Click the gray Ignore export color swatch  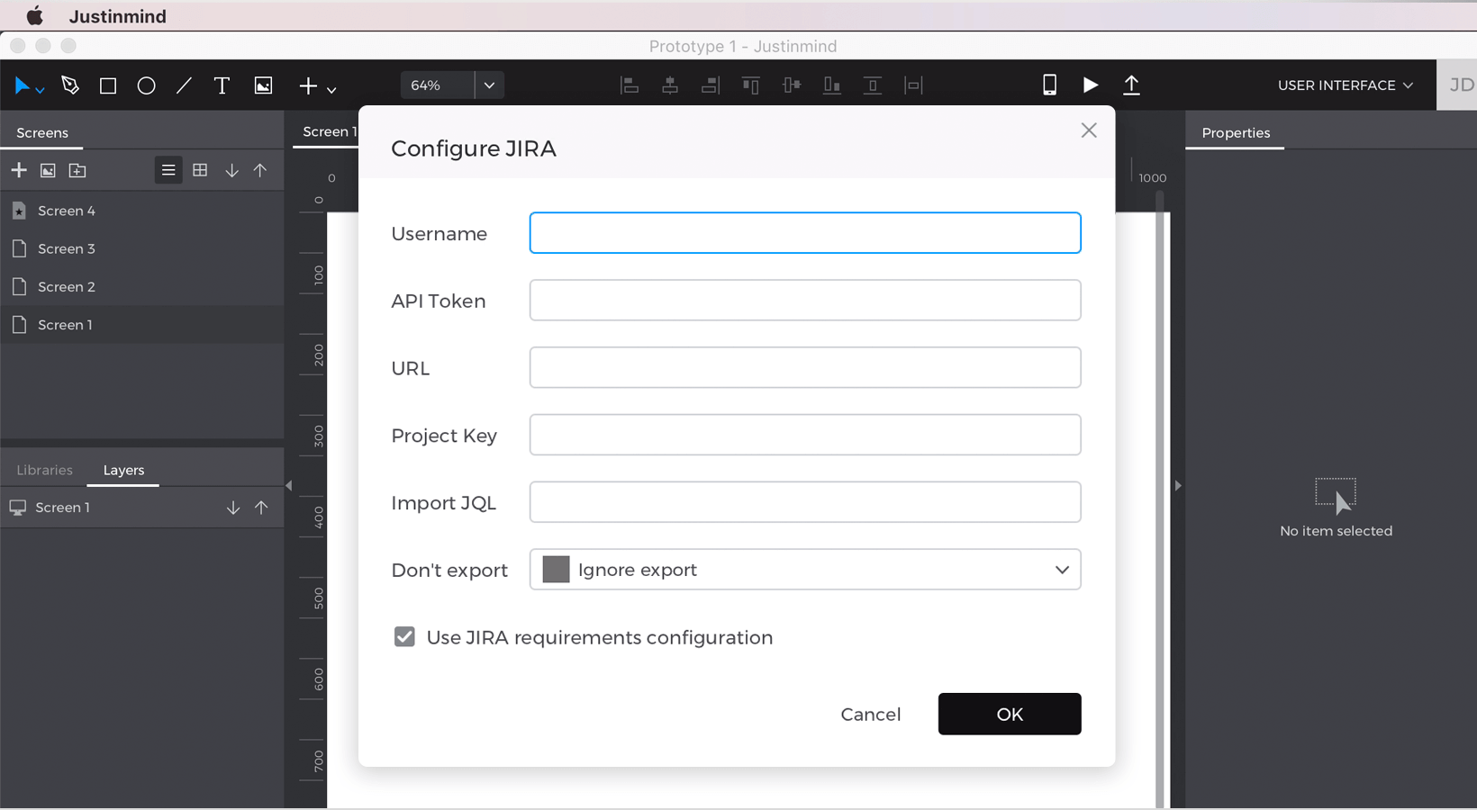pyautogui.click(x=556, y=570)
